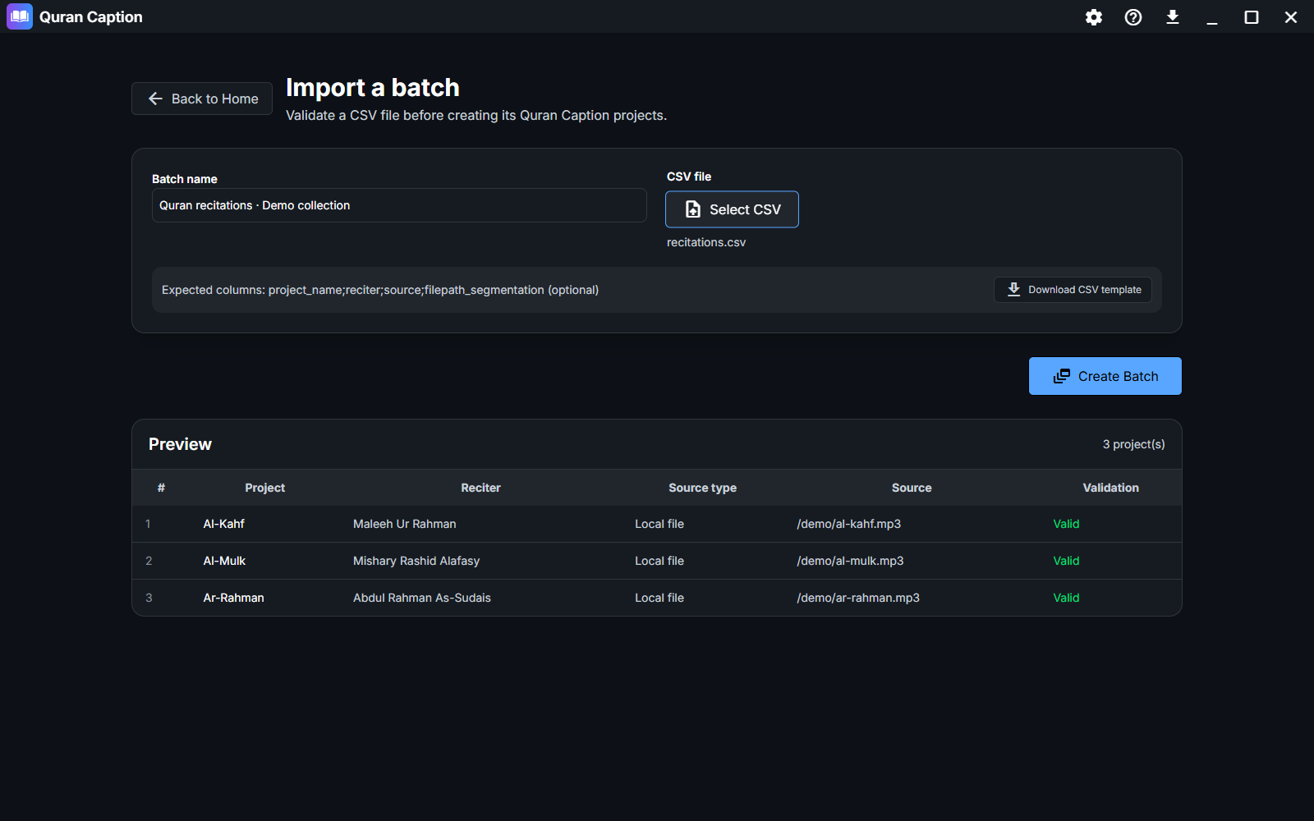
Task: Click the Batch name input field
Action: tap(399, 205)
